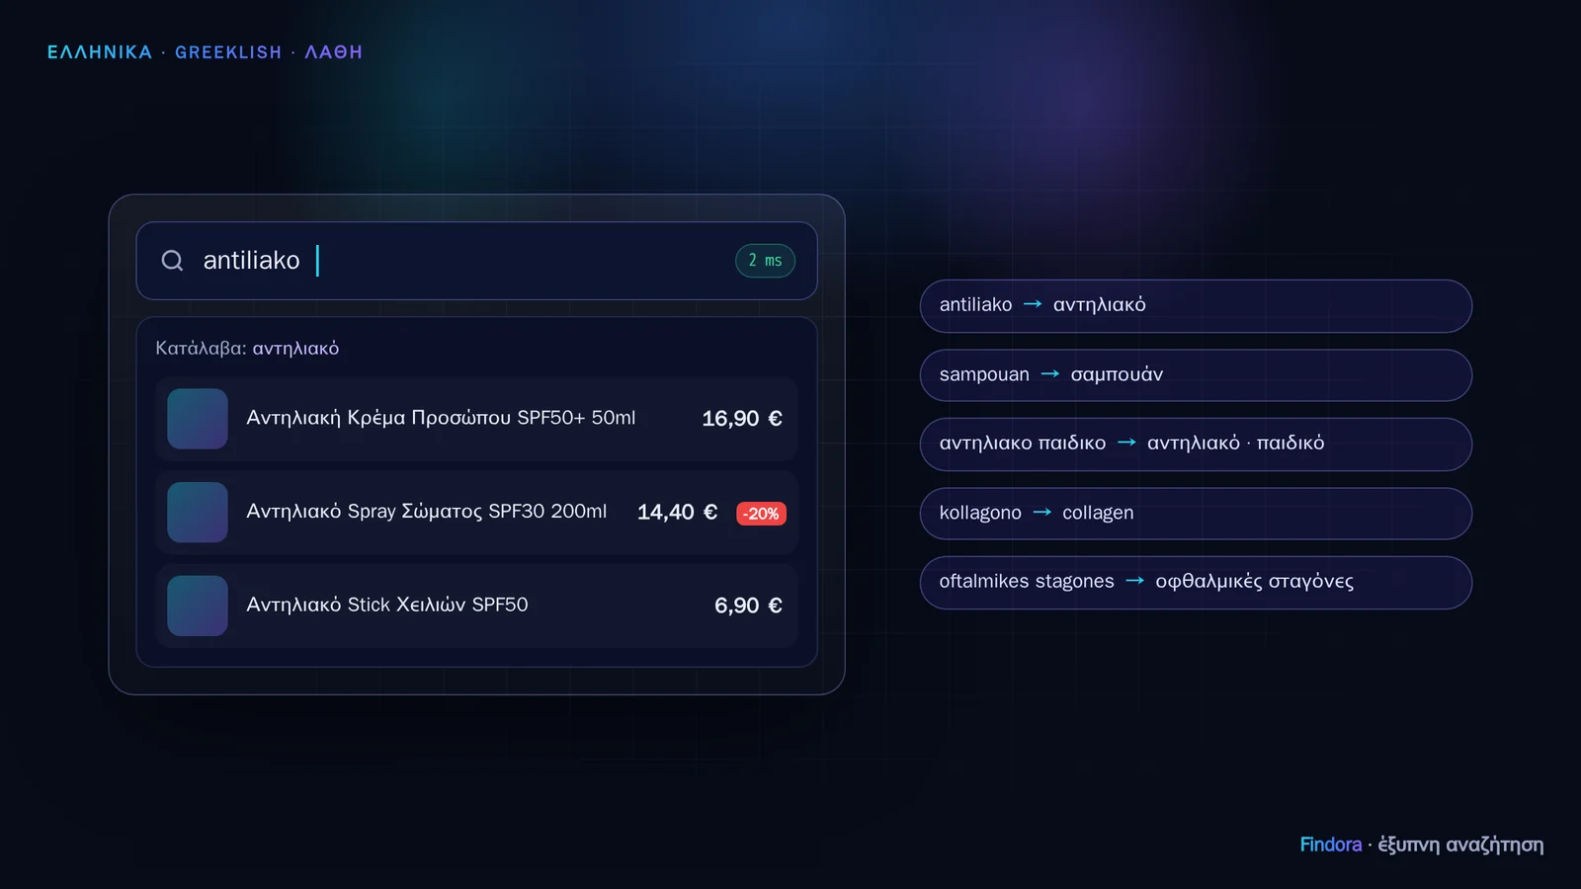Focus the search field containing antiliako
The image size is (1581, 889).
[476, 261]
